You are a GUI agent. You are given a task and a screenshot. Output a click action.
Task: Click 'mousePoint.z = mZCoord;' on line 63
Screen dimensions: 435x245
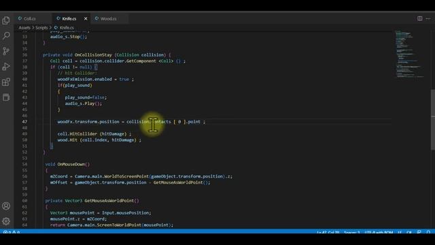point(79,219)
